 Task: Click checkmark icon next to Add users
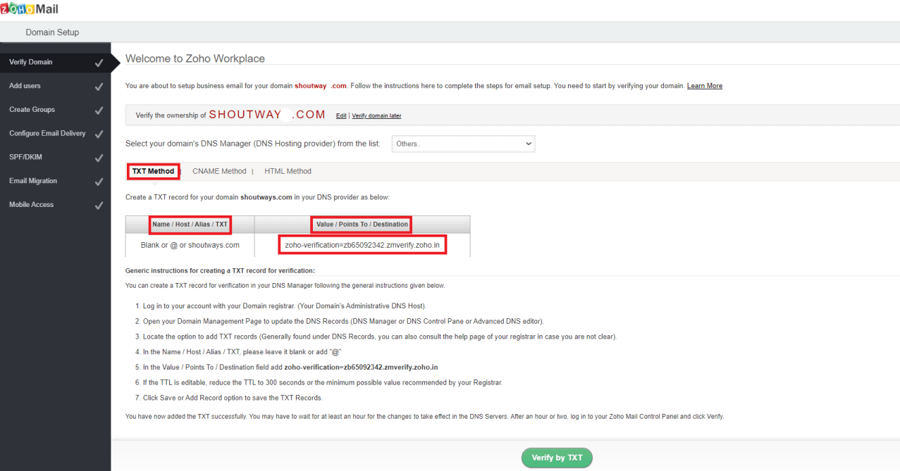[99, 87]
